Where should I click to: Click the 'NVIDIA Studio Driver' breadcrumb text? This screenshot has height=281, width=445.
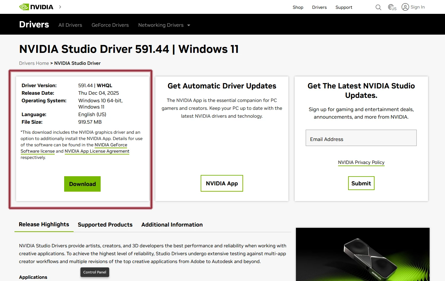pyautogui.click(x=77, y=63)
